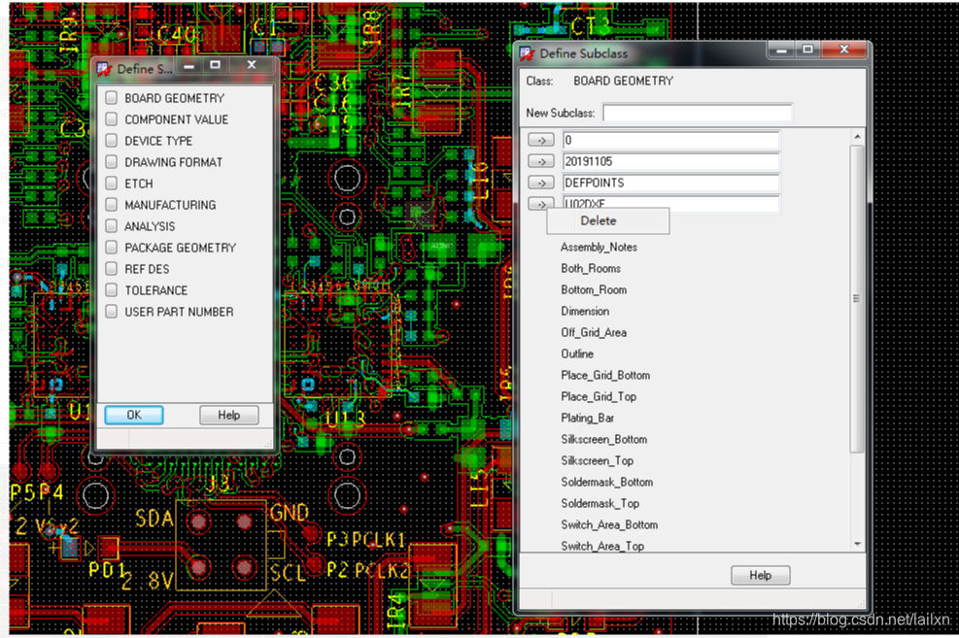Check the ETCH class checkbox
This screenshot has height=638, width=959.
click(112, 184)
